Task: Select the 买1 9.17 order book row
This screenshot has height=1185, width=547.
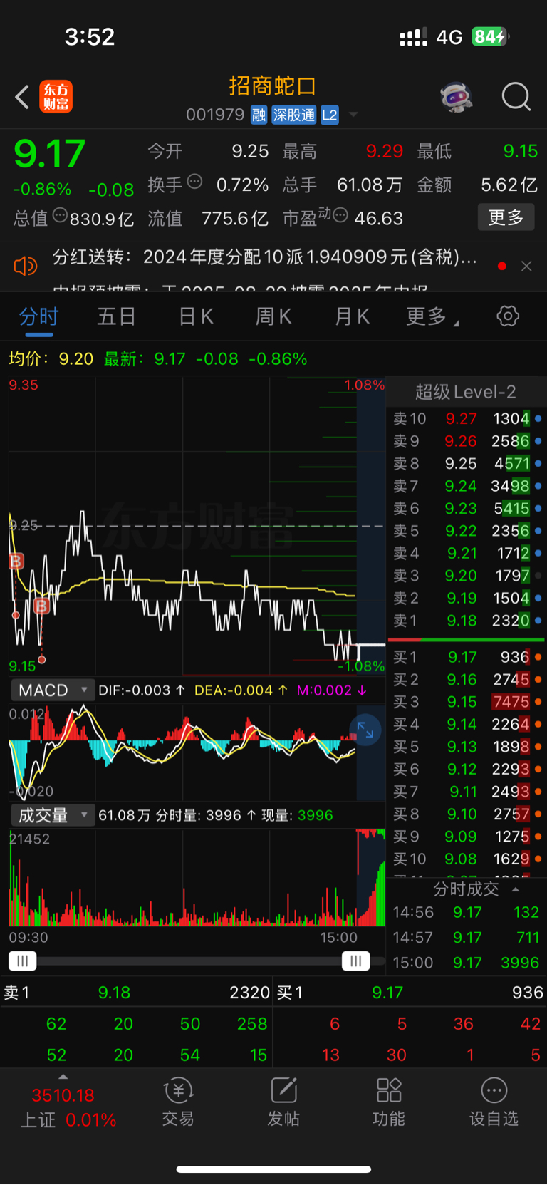Action: coord(467,657)
